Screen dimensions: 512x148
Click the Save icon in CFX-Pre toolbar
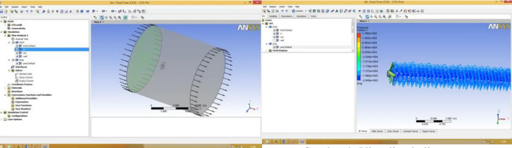[1, 12]
